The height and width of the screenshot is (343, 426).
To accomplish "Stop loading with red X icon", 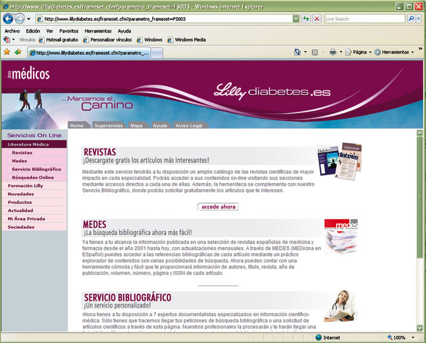I will (x=317, y=19).
